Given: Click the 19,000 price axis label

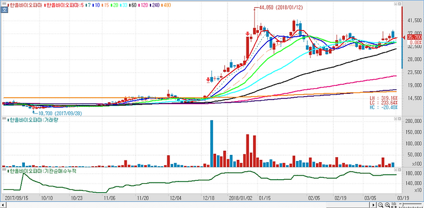Looking at the screenshot, I should [x=414, y=85].
